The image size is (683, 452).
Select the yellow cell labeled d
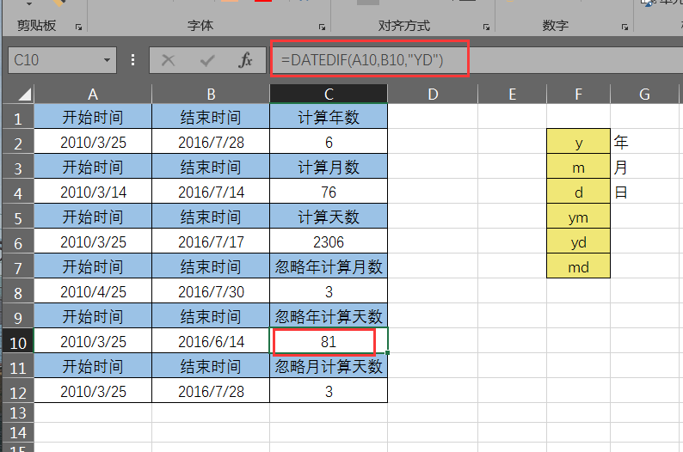pos(578,192)
